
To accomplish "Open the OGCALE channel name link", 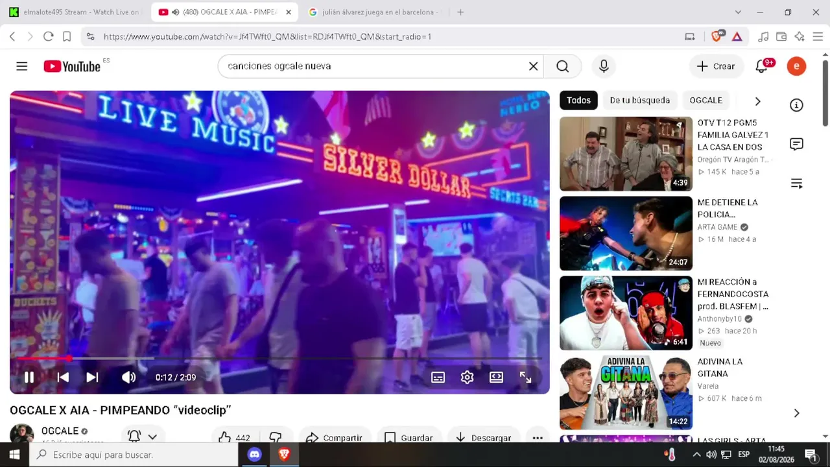I will coord(60,431).
